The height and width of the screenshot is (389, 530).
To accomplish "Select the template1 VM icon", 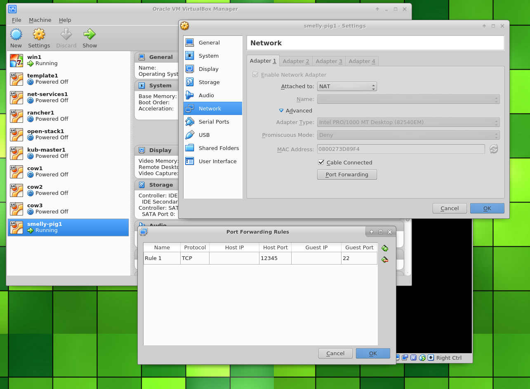I will tap(16, 79).
